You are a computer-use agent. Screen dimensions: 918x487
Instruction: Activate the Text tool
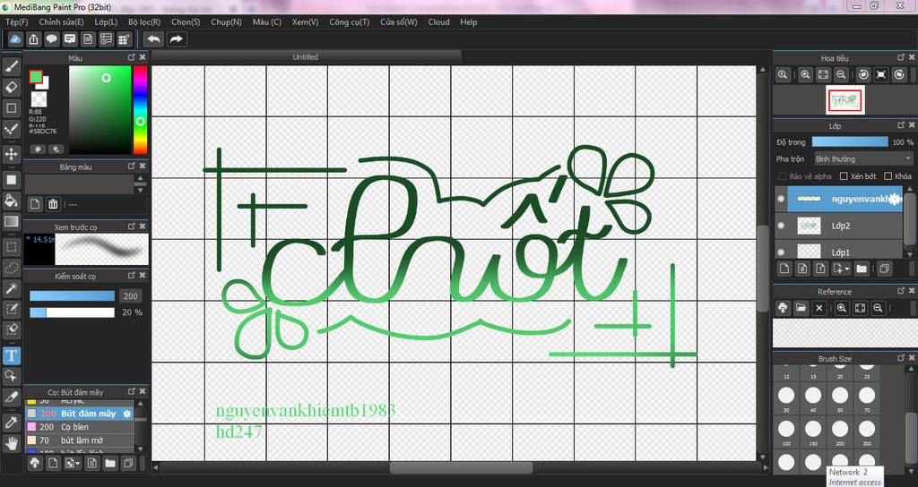(11, 355)
